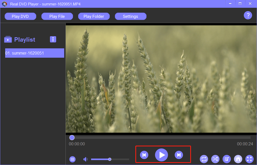Click the Playlist folder icon

point(8,39)
